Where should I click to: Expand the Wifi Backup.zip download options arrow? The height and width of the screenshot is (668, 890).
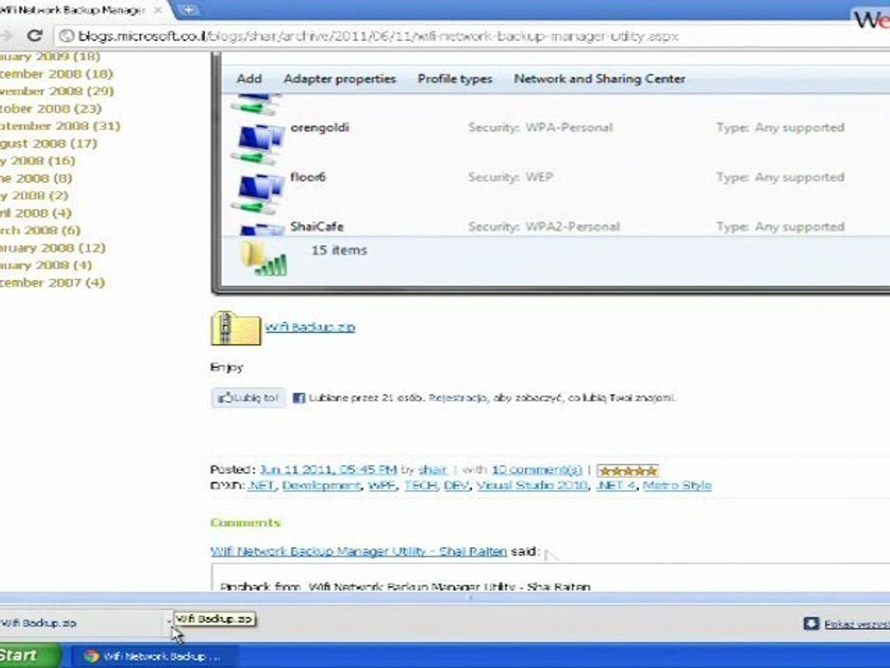click(169, 623)
